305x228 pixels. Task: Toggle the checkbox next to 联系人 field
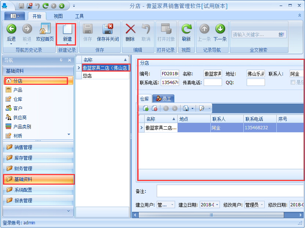[293, 83]
